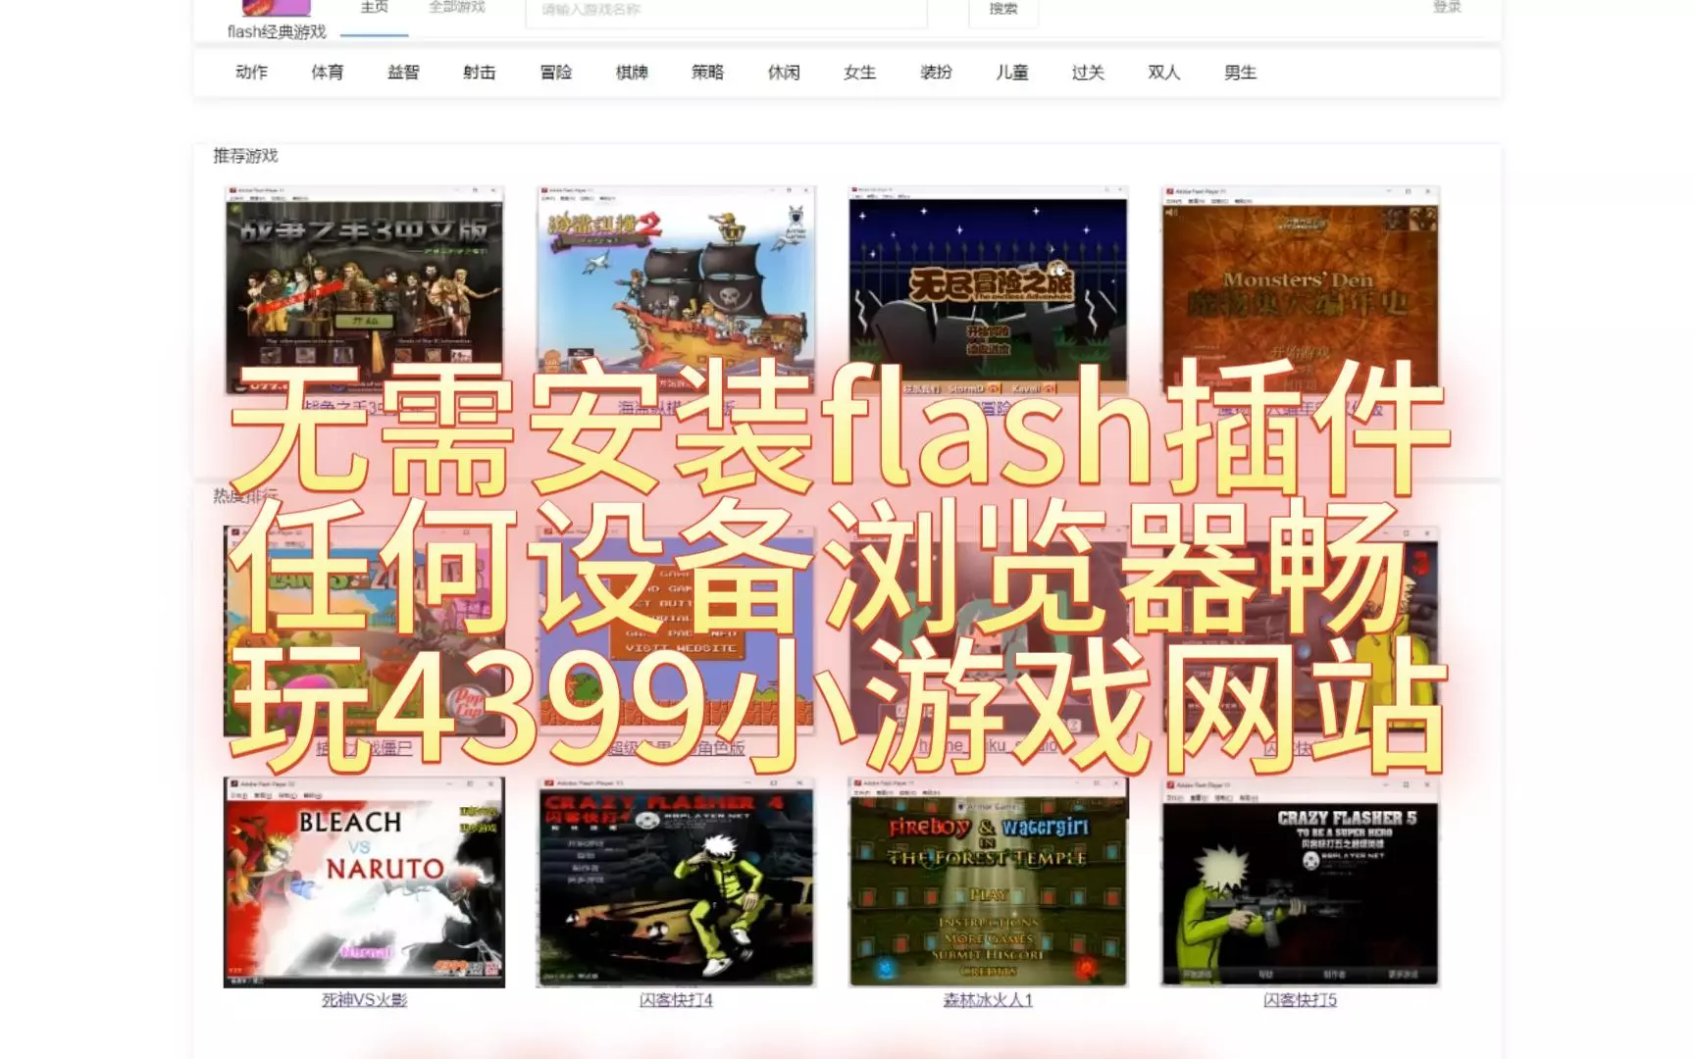The height and width of the screenshot is (1059, 1695).
Task: Open the 无尽冒险之旅 game thumbnail
Action: click(988, 290)
